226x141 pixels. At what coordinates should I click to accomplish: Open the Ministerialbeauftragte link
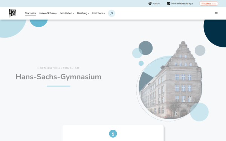(182, 3)
